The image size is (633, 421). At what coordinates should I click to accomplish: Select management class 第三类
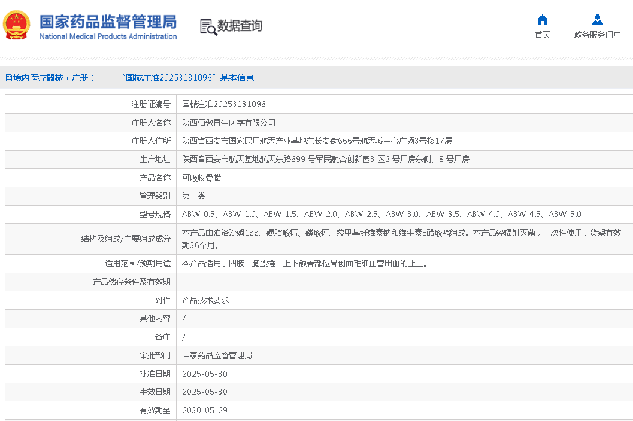click(194, 196)
